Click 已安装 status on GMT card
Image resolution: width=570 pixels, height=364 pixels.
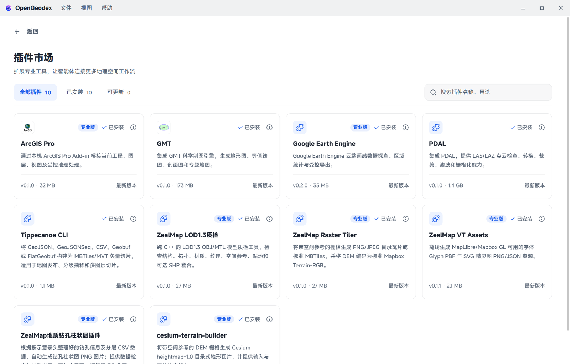249,128
